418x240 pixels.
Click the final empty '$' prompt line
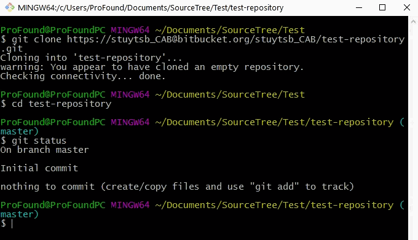[7, 223]
